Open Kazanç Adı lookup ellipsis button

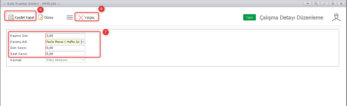(83, 41)
